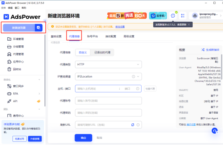Click the 前往设置 link in warning banner
The height and width of the screenshot is (145, 223).
coord(120,27)
